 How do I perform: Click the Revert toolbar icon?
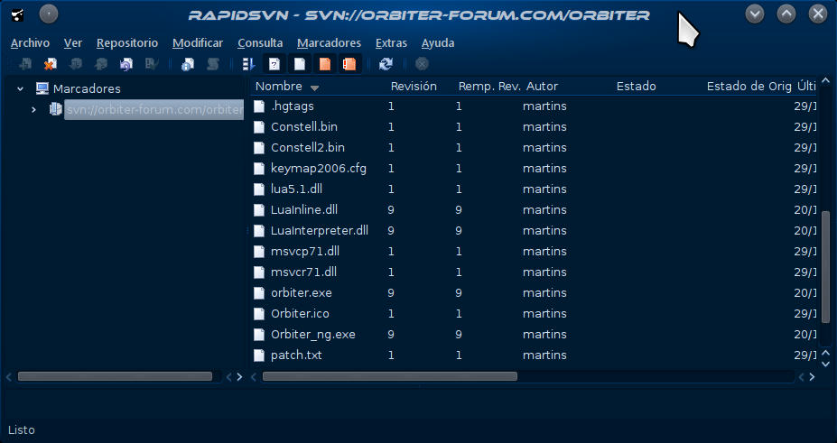click(126, 64)
